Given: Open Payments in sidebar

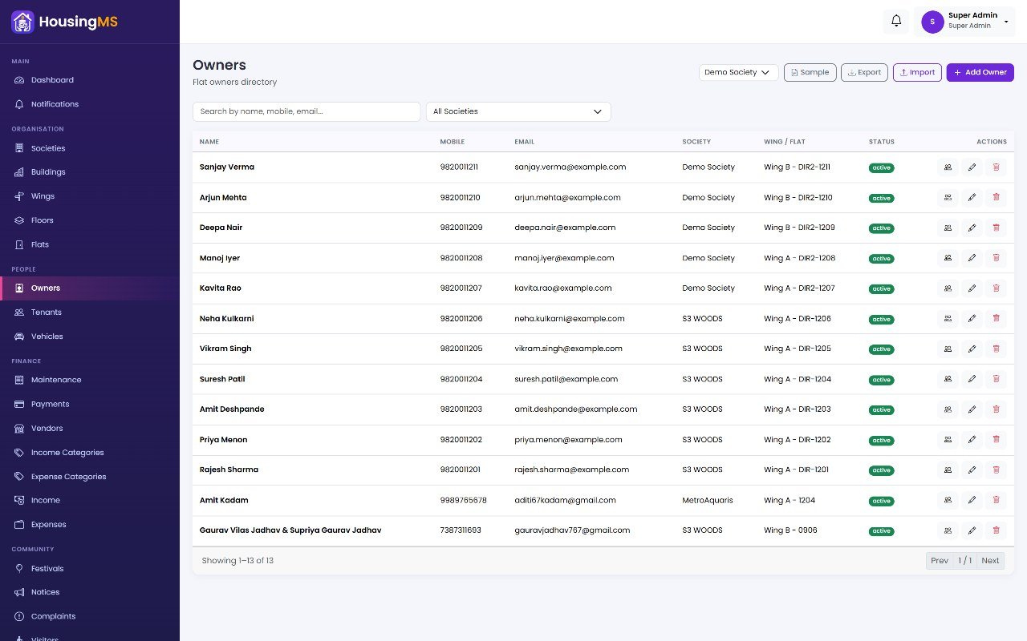Looking at the screenshot, I should 90,404.
